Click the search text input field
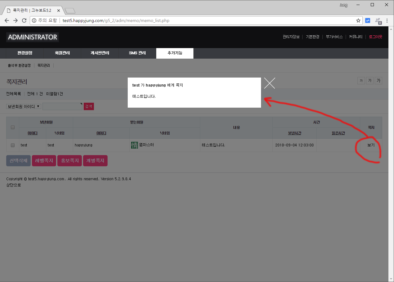Image resolution: width=394 pixels, height=282 pixels. point(62,106)
